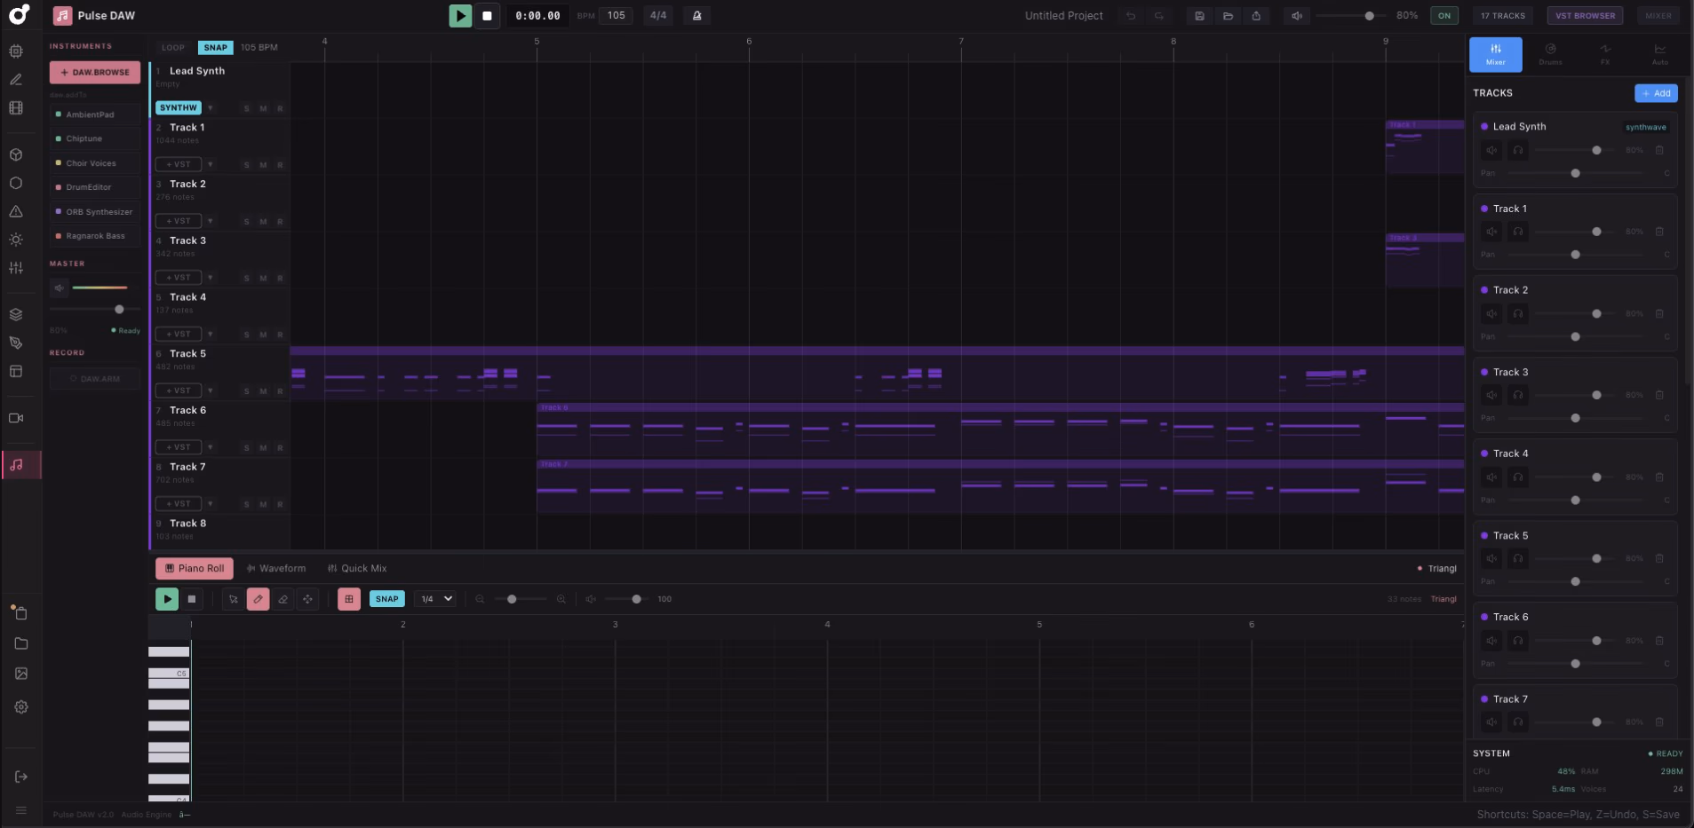The height and width of the screenshot is (828, 1694).
Task: Click the layers stack icon in left sidebar
Action: click(16, 314)
